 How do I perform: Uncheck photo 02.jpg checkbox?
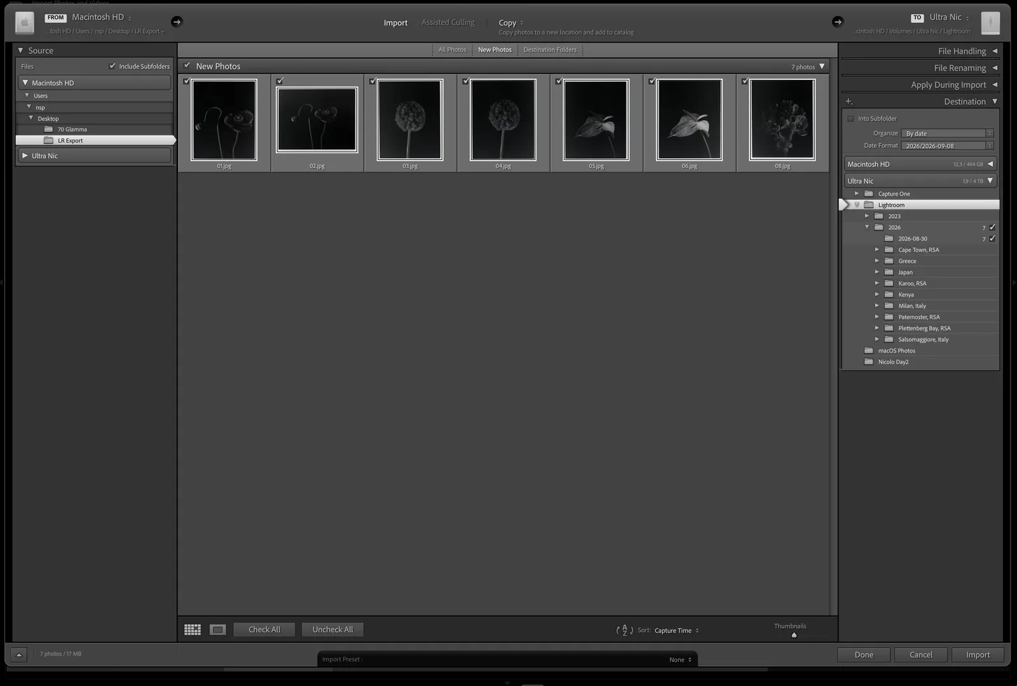[x=280, y=81]
